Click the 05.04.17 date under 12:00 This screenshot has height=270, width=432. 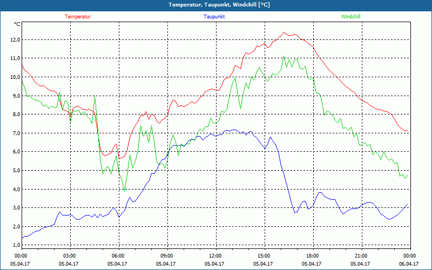(x=214, y=264)
